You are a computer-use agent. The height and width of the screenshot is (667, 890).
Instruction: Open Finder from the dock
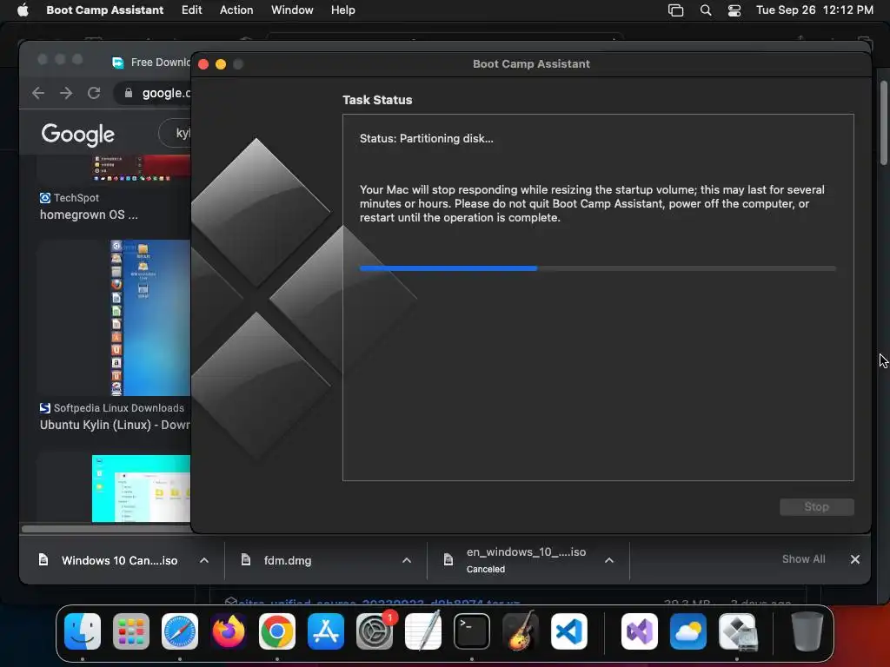point(83,631)
